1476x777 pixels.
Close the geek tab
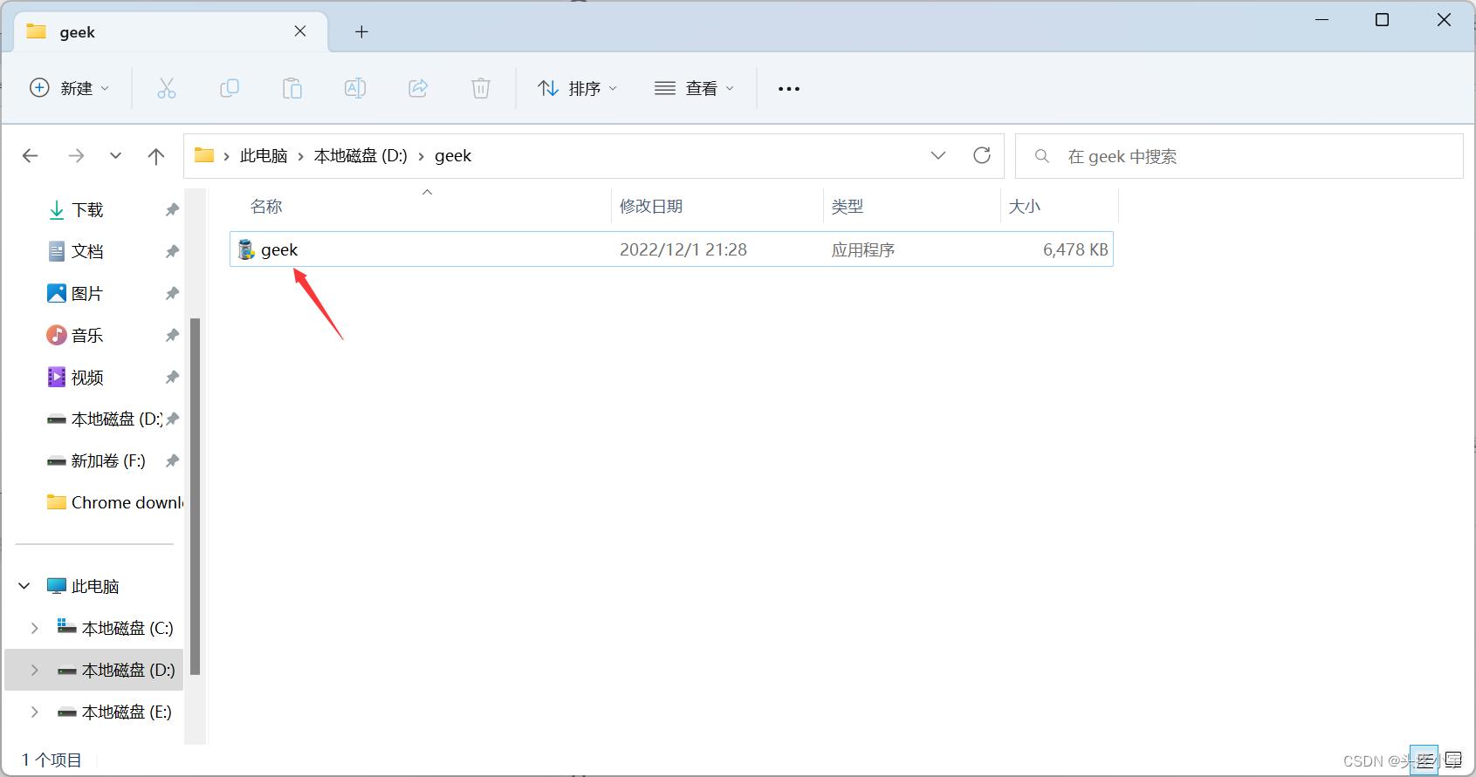[300, 31]
